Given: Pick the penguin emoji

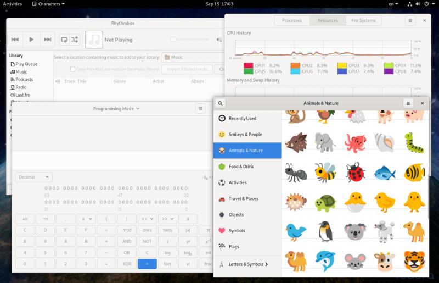Looking at the screenshot, I should pyautogui.click(x=325, y=231).
